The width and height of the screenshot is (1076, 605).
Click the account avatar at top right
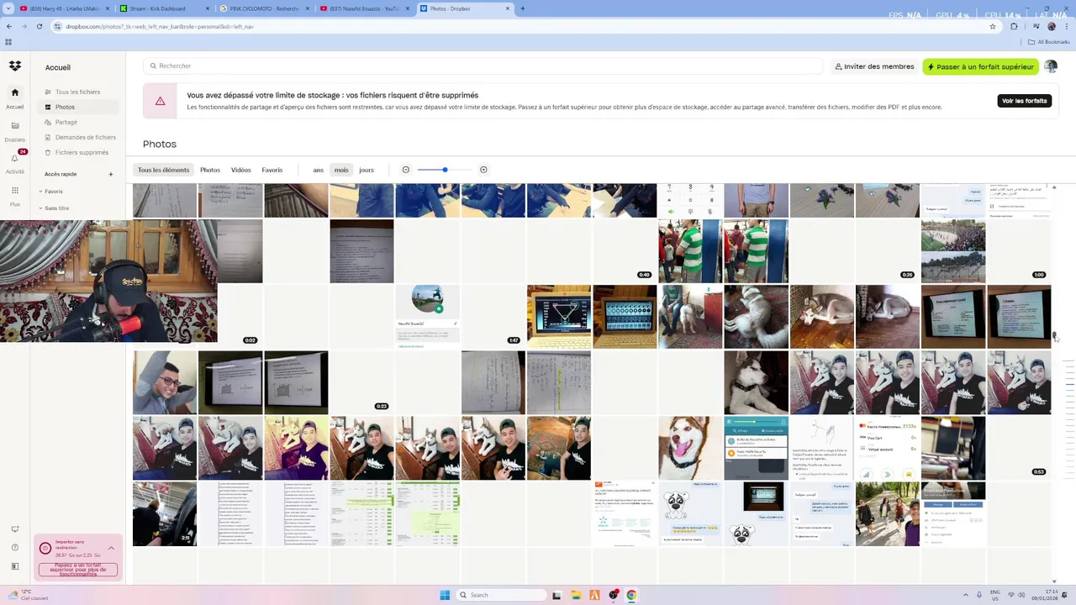tap(1051, 66)
